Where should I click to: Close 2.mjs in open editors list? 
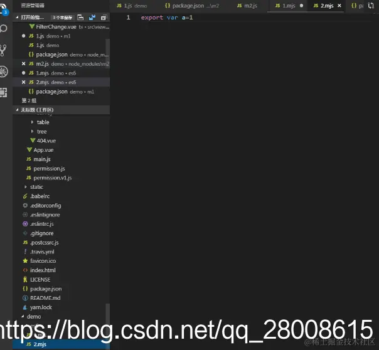pos(23,82)
